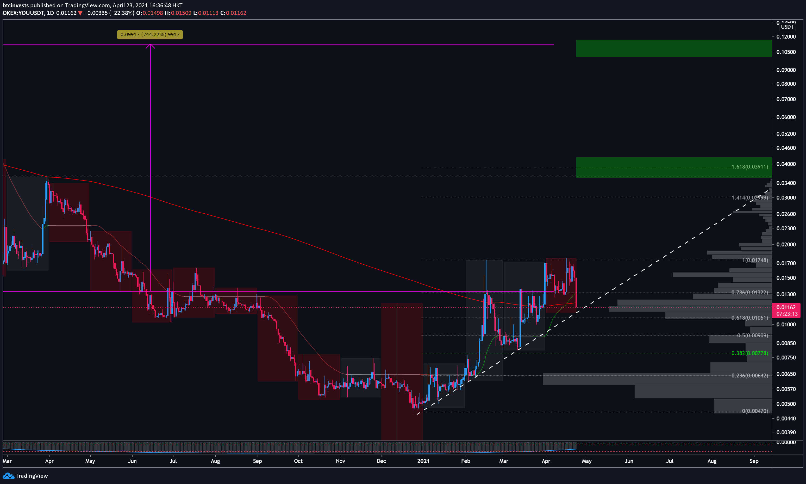Click the 0.10500 price axis label
806x484 pixels.
[x=786, y=52]
